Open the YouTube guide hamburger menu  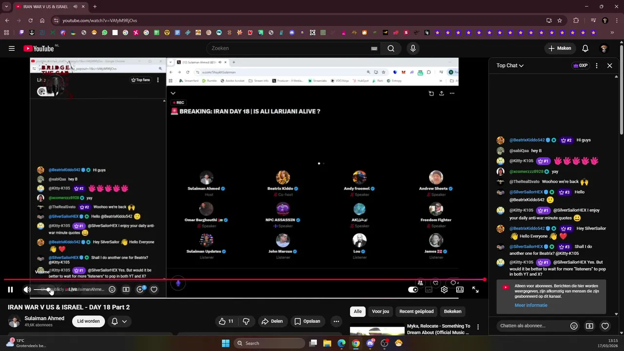[12, 48]
